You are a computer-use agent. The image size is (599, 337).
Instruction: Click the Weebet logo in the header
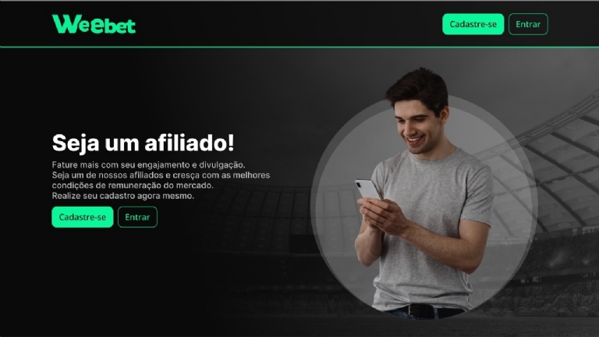94,24
